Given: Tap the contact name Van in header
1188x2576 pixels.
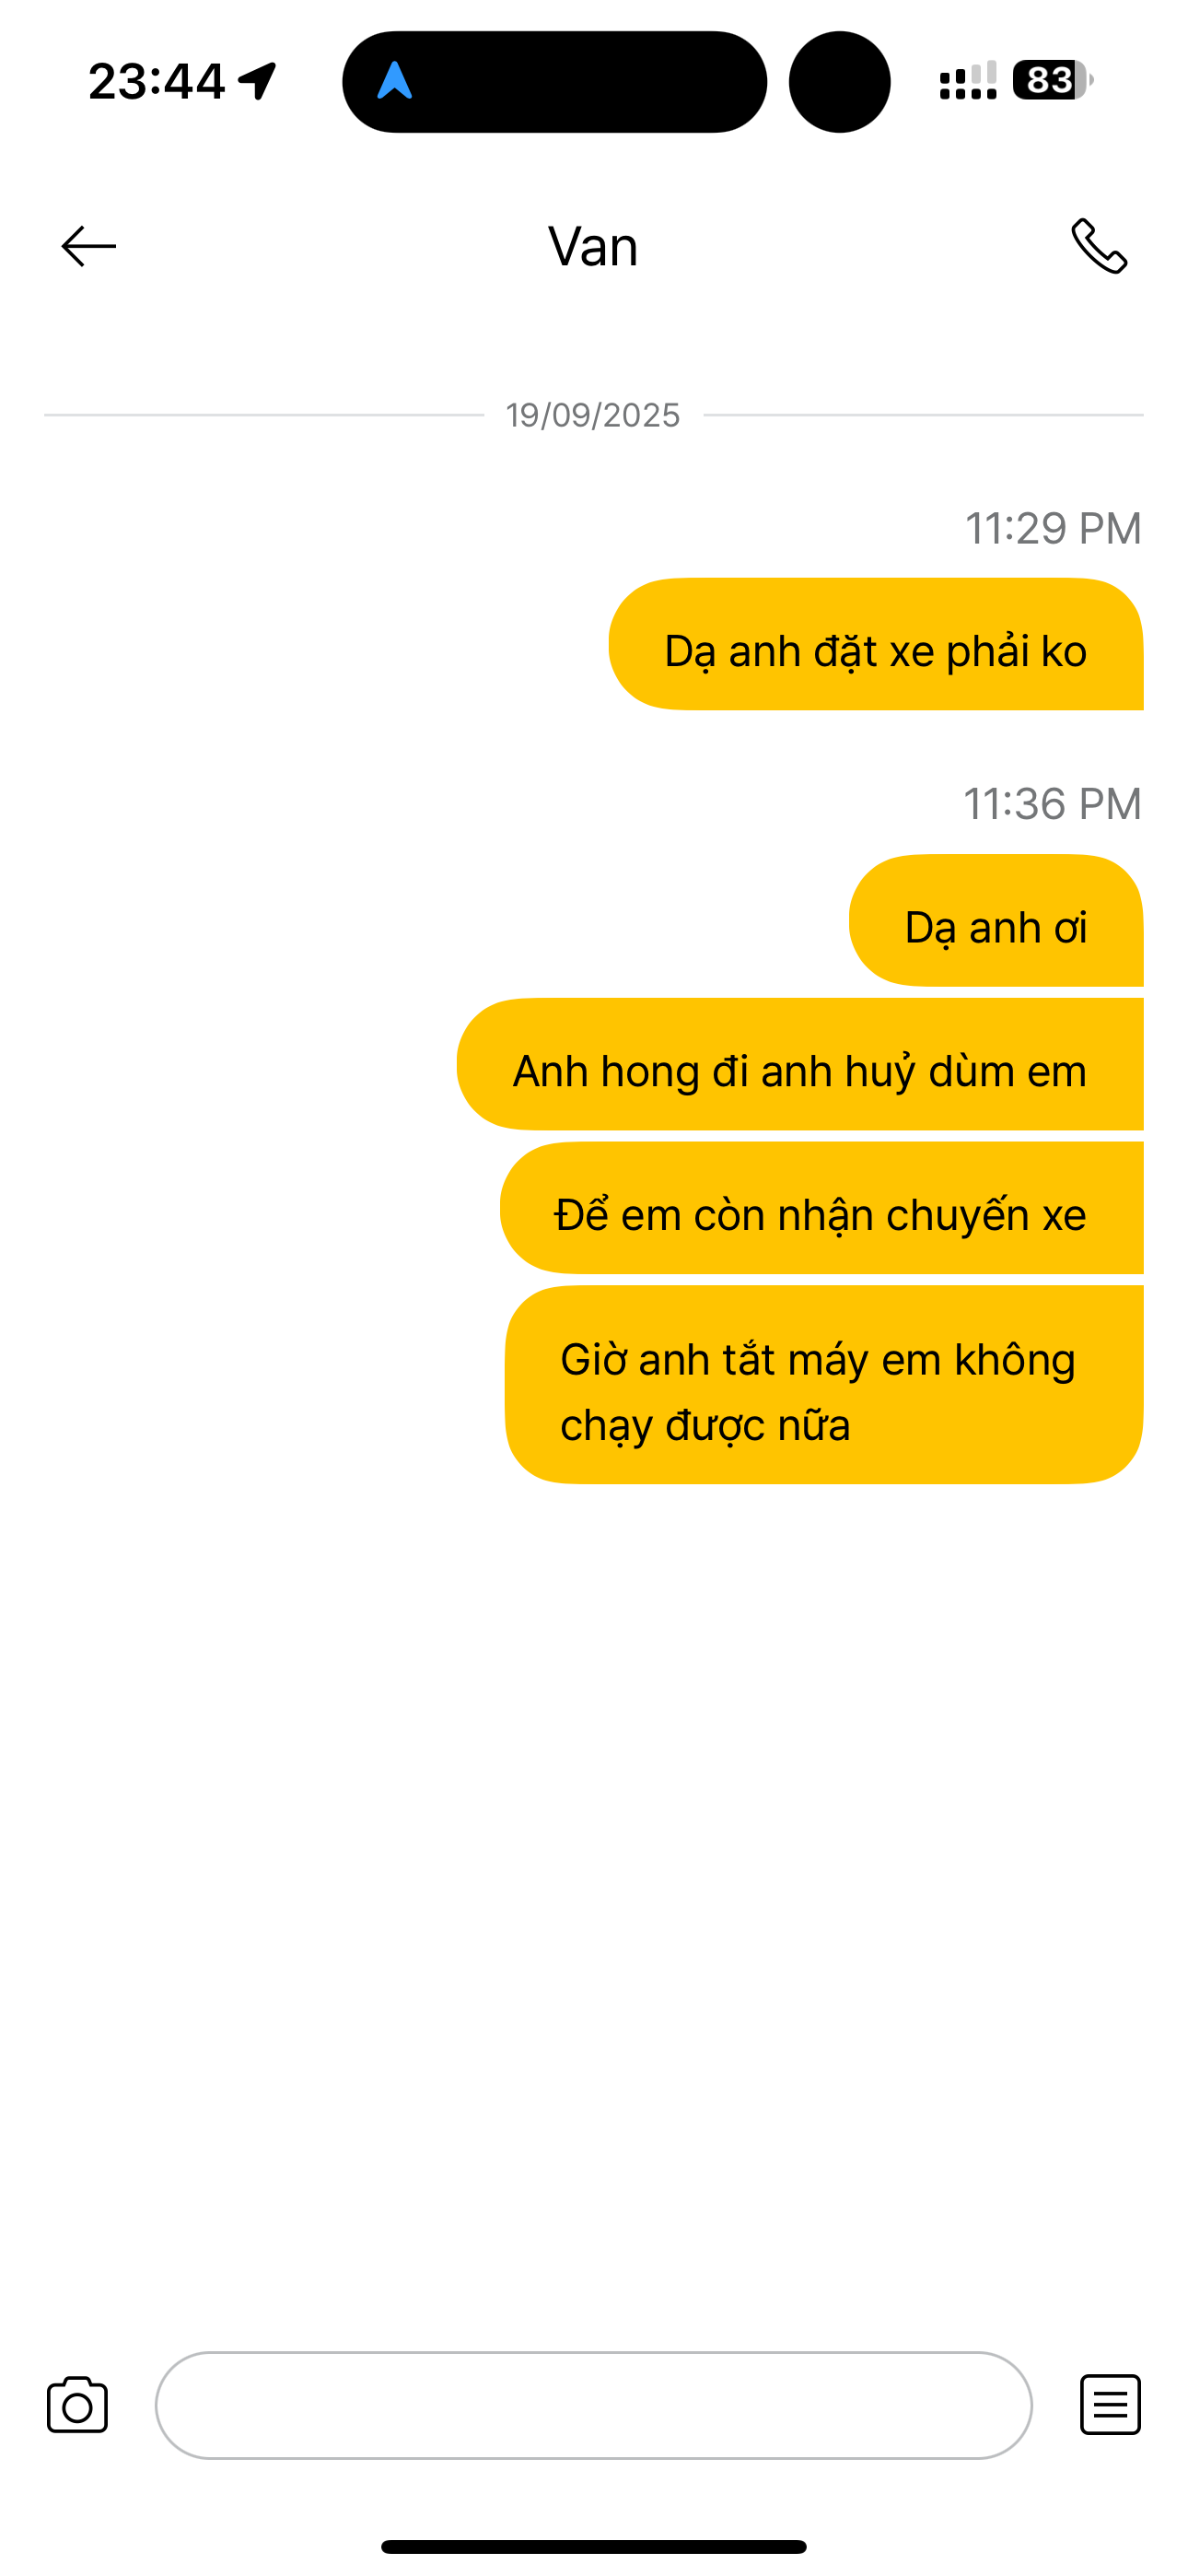Looking at the screenshot, I should (593, 246).
